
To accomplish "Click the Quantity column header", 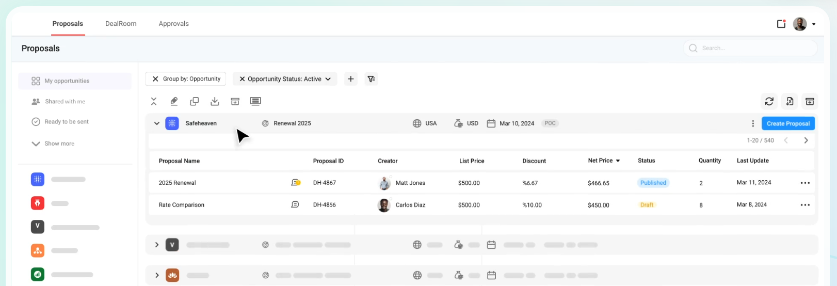I will pos(710,161).
